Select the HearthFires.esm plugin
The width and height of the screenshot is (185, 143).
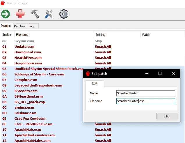28,58
